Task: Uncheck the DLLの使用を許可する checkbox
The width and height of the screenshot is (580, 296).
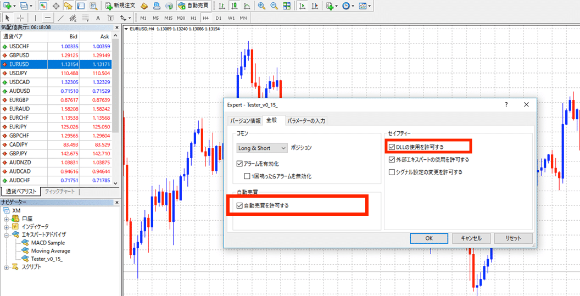Action: tap(392, 147)
